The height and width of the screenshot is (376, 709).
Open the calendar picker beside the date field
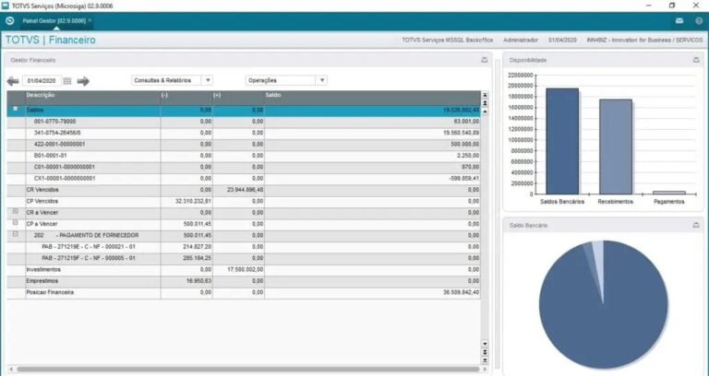[x=69, y=81]
